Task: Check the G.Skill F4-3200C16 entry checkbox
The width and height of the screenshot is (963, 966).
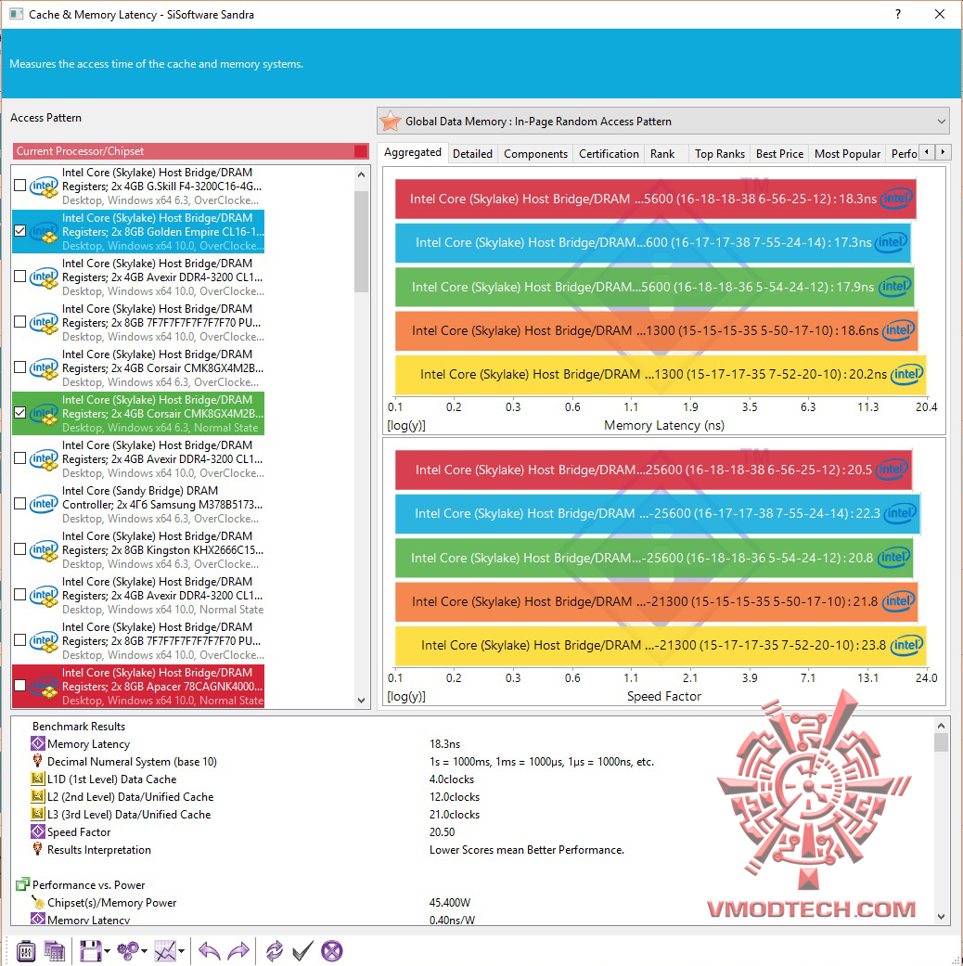Action: pos(19,186)
